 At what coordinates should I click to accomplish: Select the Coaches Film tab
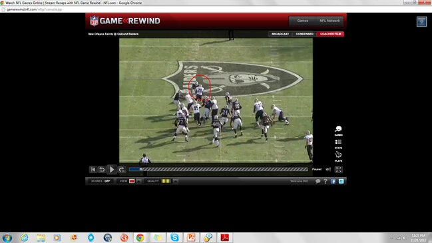pyautogui.click(x=330, y=34)
